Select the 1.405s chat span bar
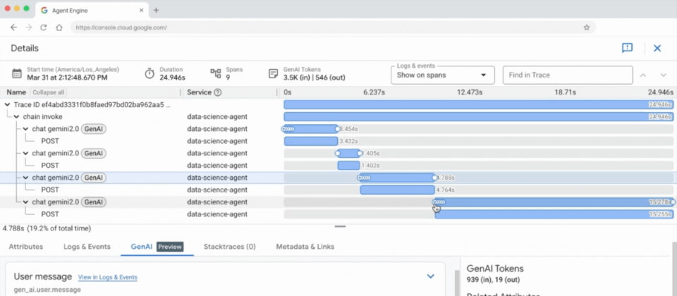The width and height of the screenshot is (677, 296). [349, 153]
